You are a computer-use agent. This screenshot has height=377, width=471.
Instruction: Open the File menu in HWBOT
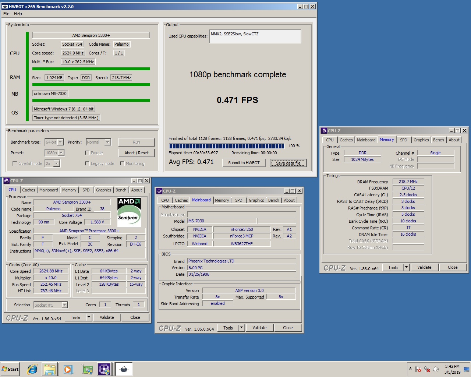pos(6,14)
